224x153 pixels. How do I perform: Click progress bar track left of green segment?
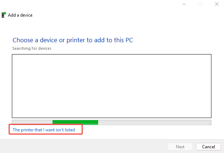(32, 122)
